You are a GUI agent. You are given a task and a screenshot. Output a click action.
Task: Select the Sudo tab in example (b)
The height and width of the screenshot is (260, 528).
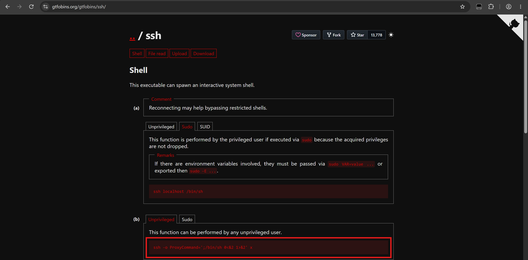(x=187, y=219)
